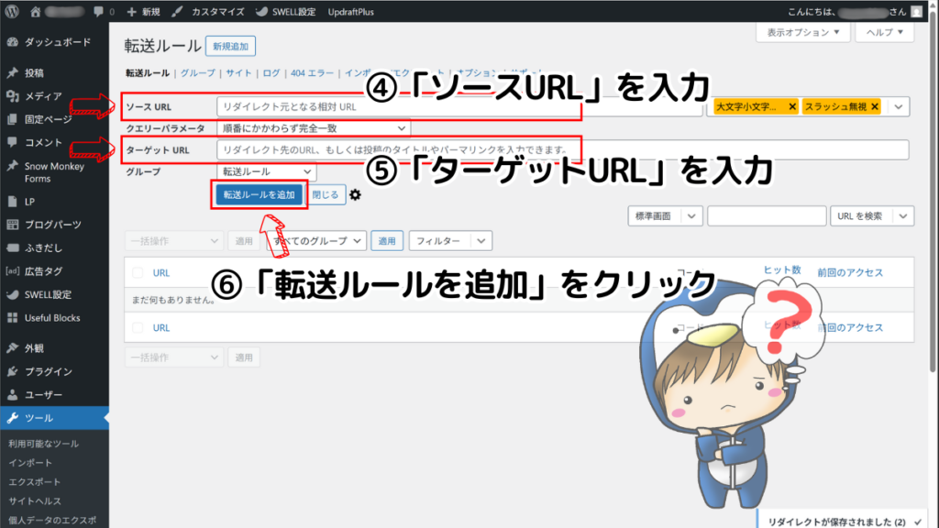
Task: Open インポート submenu item in sidebar
Action: [30, 463]
